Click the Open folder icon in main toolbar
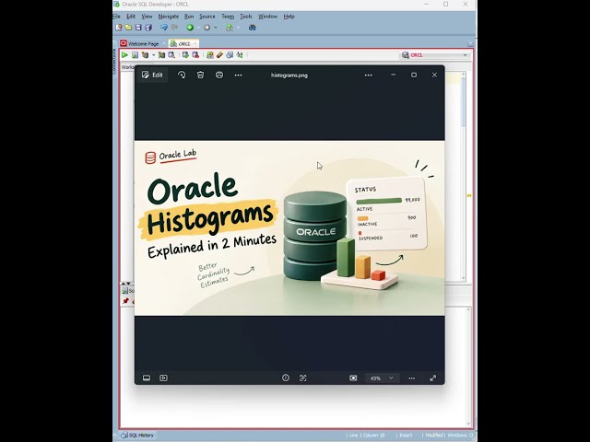590x442 pixels. click(x=128, y=28)
